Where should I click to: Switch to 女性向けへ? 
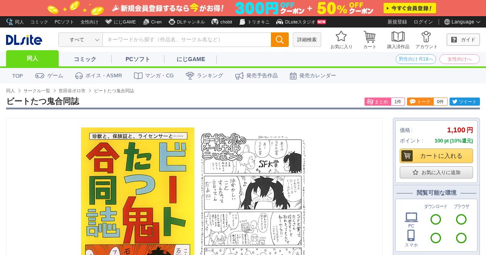point(460,59)
